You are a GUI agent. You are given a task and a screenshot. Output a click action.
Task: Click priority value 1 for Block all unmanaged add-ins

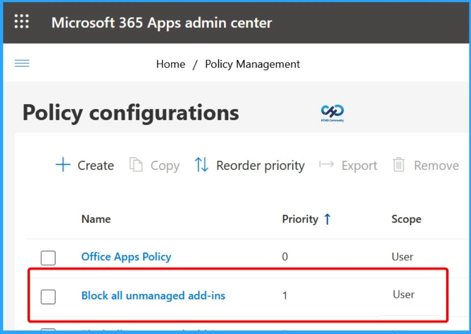point(285,296)
